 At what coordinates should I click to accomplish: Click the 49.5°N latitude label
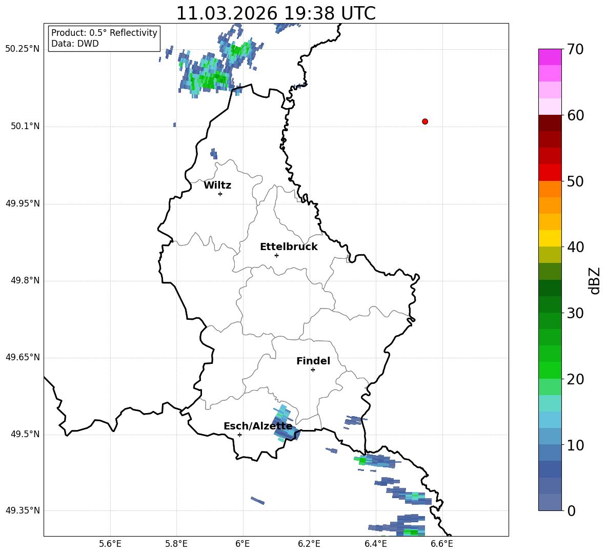pyautogui.click(x=25, y=435)
